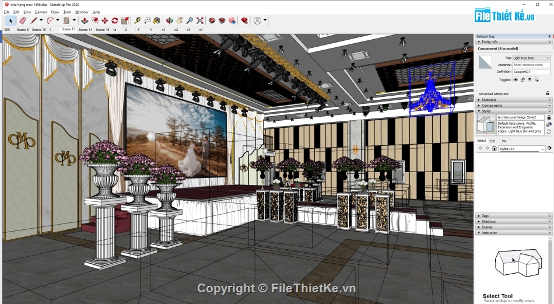Image resolution: width=554 pixels, height=304 pixels.
Task: Activate the Arc tool
Action: (x=50, y=21)
